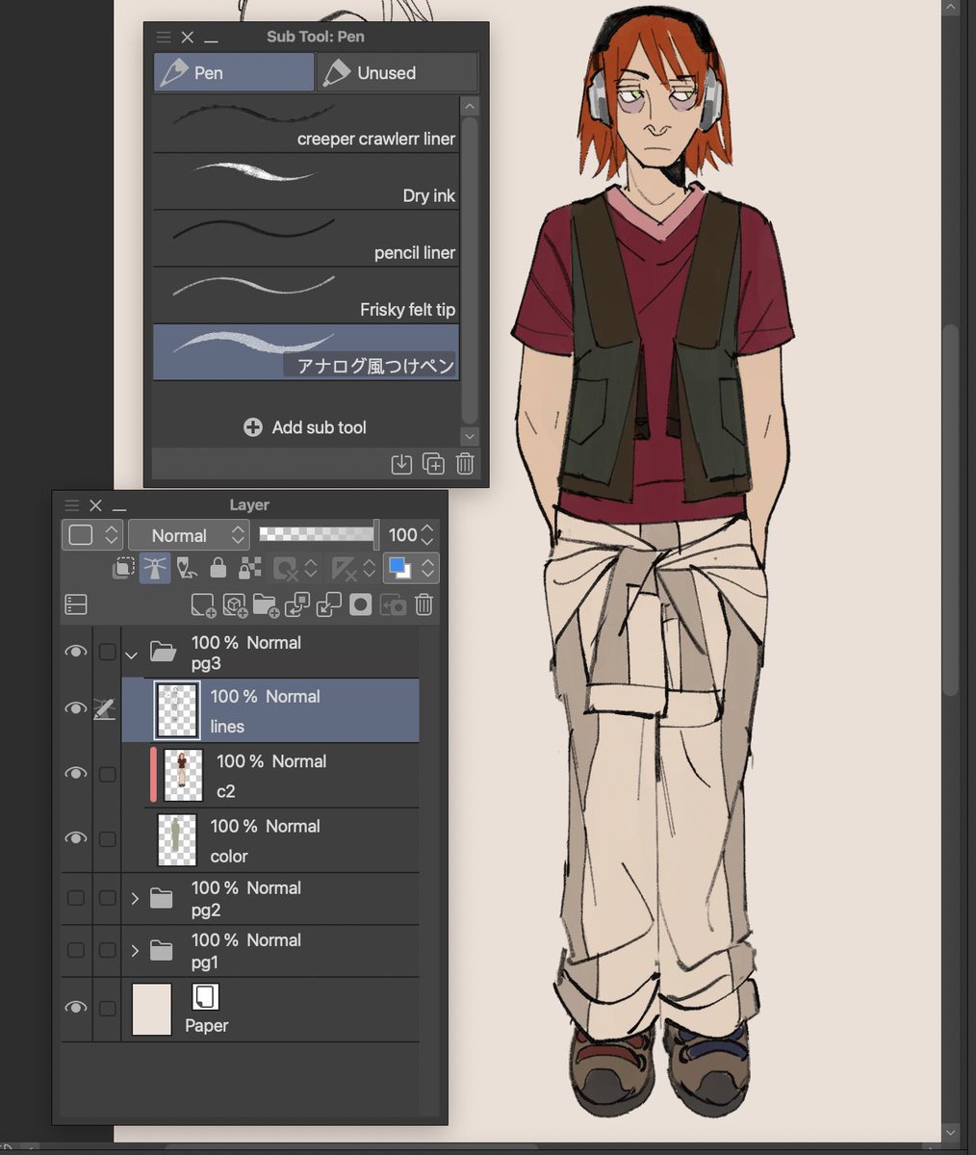Viewport: 976px width, 1155px height.
Task: Click the Sub Tool list scroll down arrow
Action: pos(470,436)
